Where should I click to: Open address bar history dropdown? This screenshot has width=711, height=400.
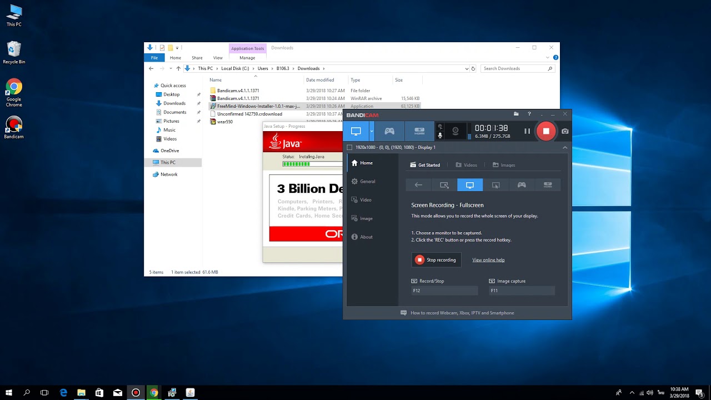coord(467,68)
